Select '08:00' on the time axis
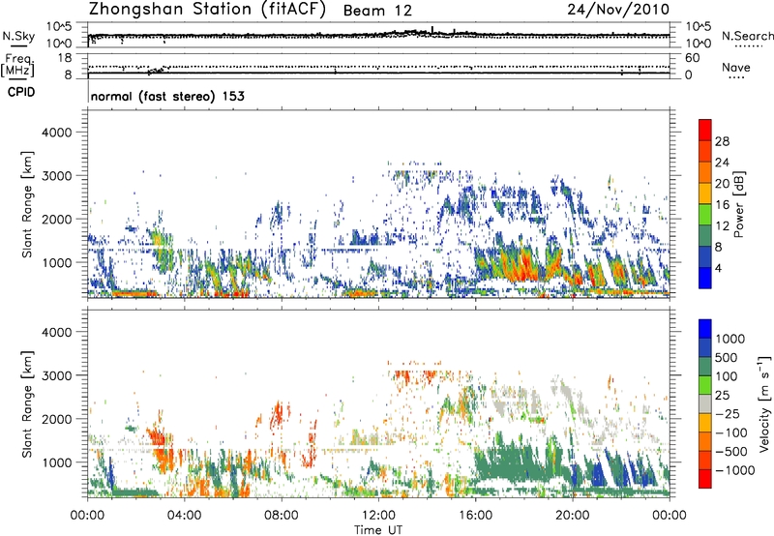Viewport: 774px width, 536px height. (282, 516)
